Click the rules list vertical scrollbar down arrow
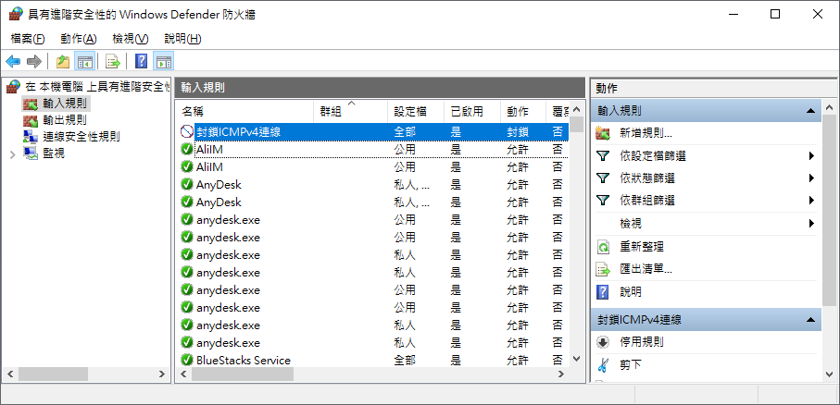Screen dimensions: 840x405 pyautogui.click(x=576, y=359)
